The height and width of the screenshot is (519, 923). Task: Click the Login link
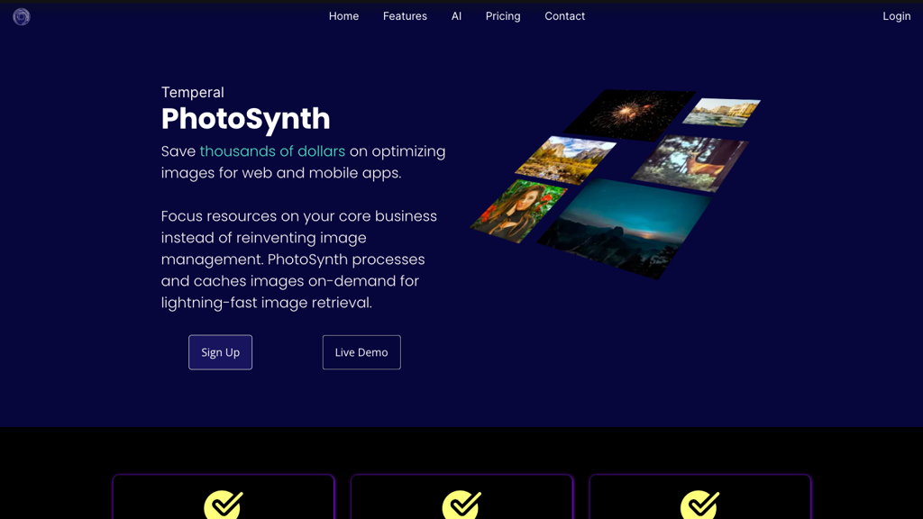coord(896,16)
